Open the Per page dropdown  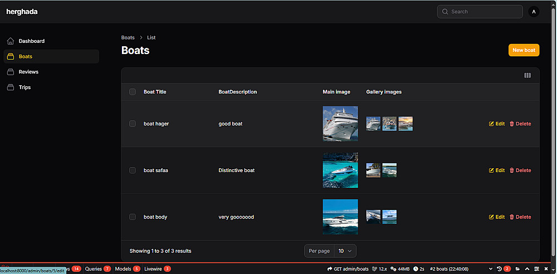[x=345, y=251]
